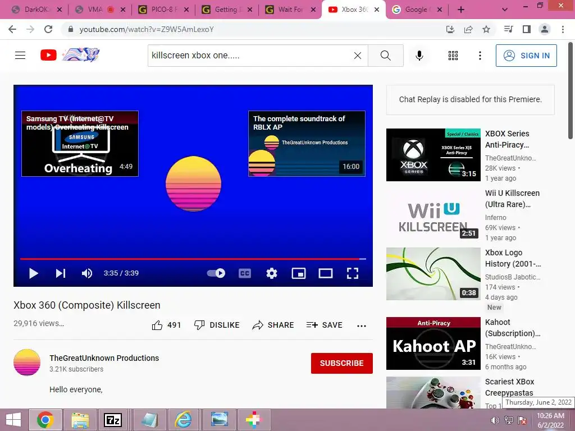
Task: Click the sunset channel logo in the video
Action: pyautogui.click(x=193, y=184)
